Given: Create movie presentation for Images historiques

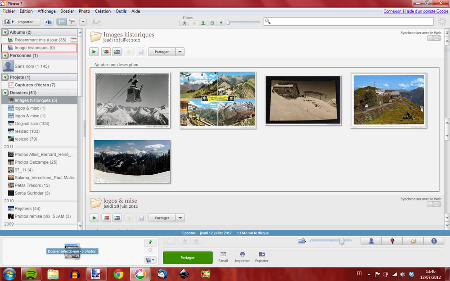Looking at the screenshot, I should (117, 52).
